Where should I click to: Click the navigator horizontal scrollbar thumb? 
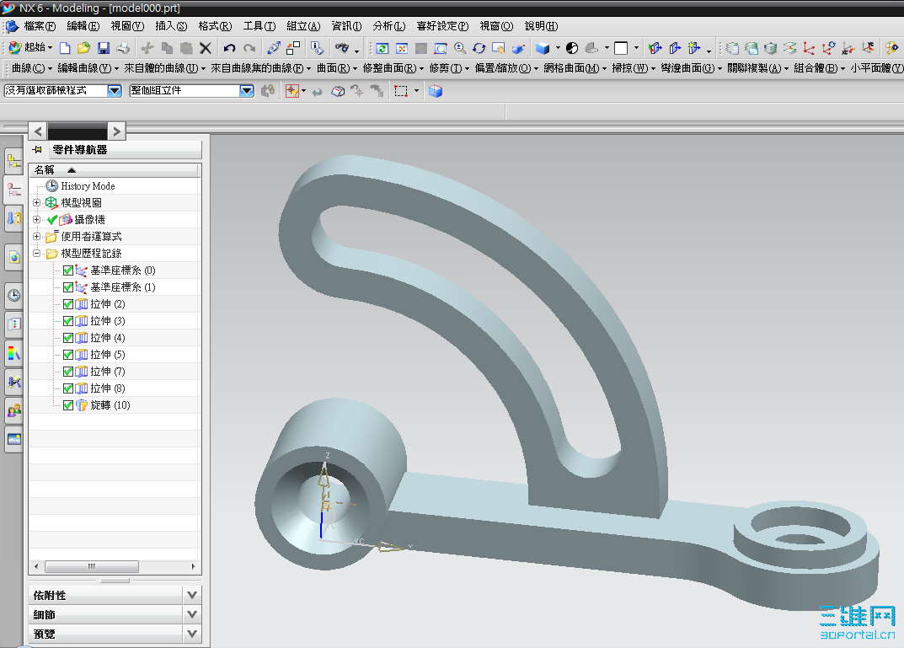[92, 567]
